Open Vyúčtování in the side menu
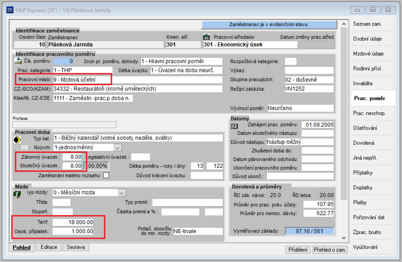 [x=373, y=247]
